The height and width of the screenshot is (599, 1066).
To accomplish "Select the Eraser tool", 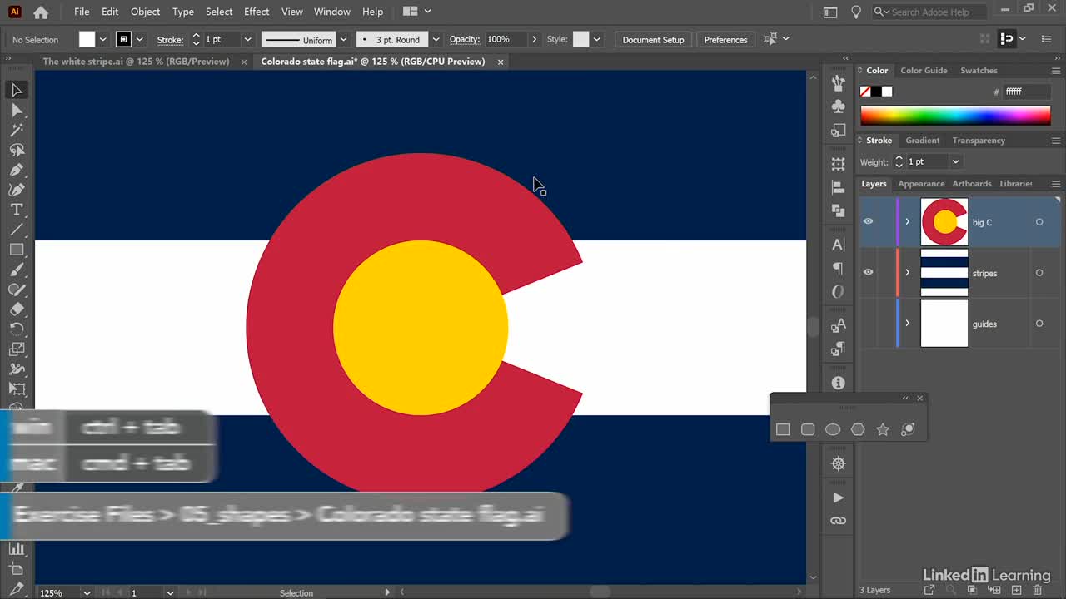I will [17, 309].
